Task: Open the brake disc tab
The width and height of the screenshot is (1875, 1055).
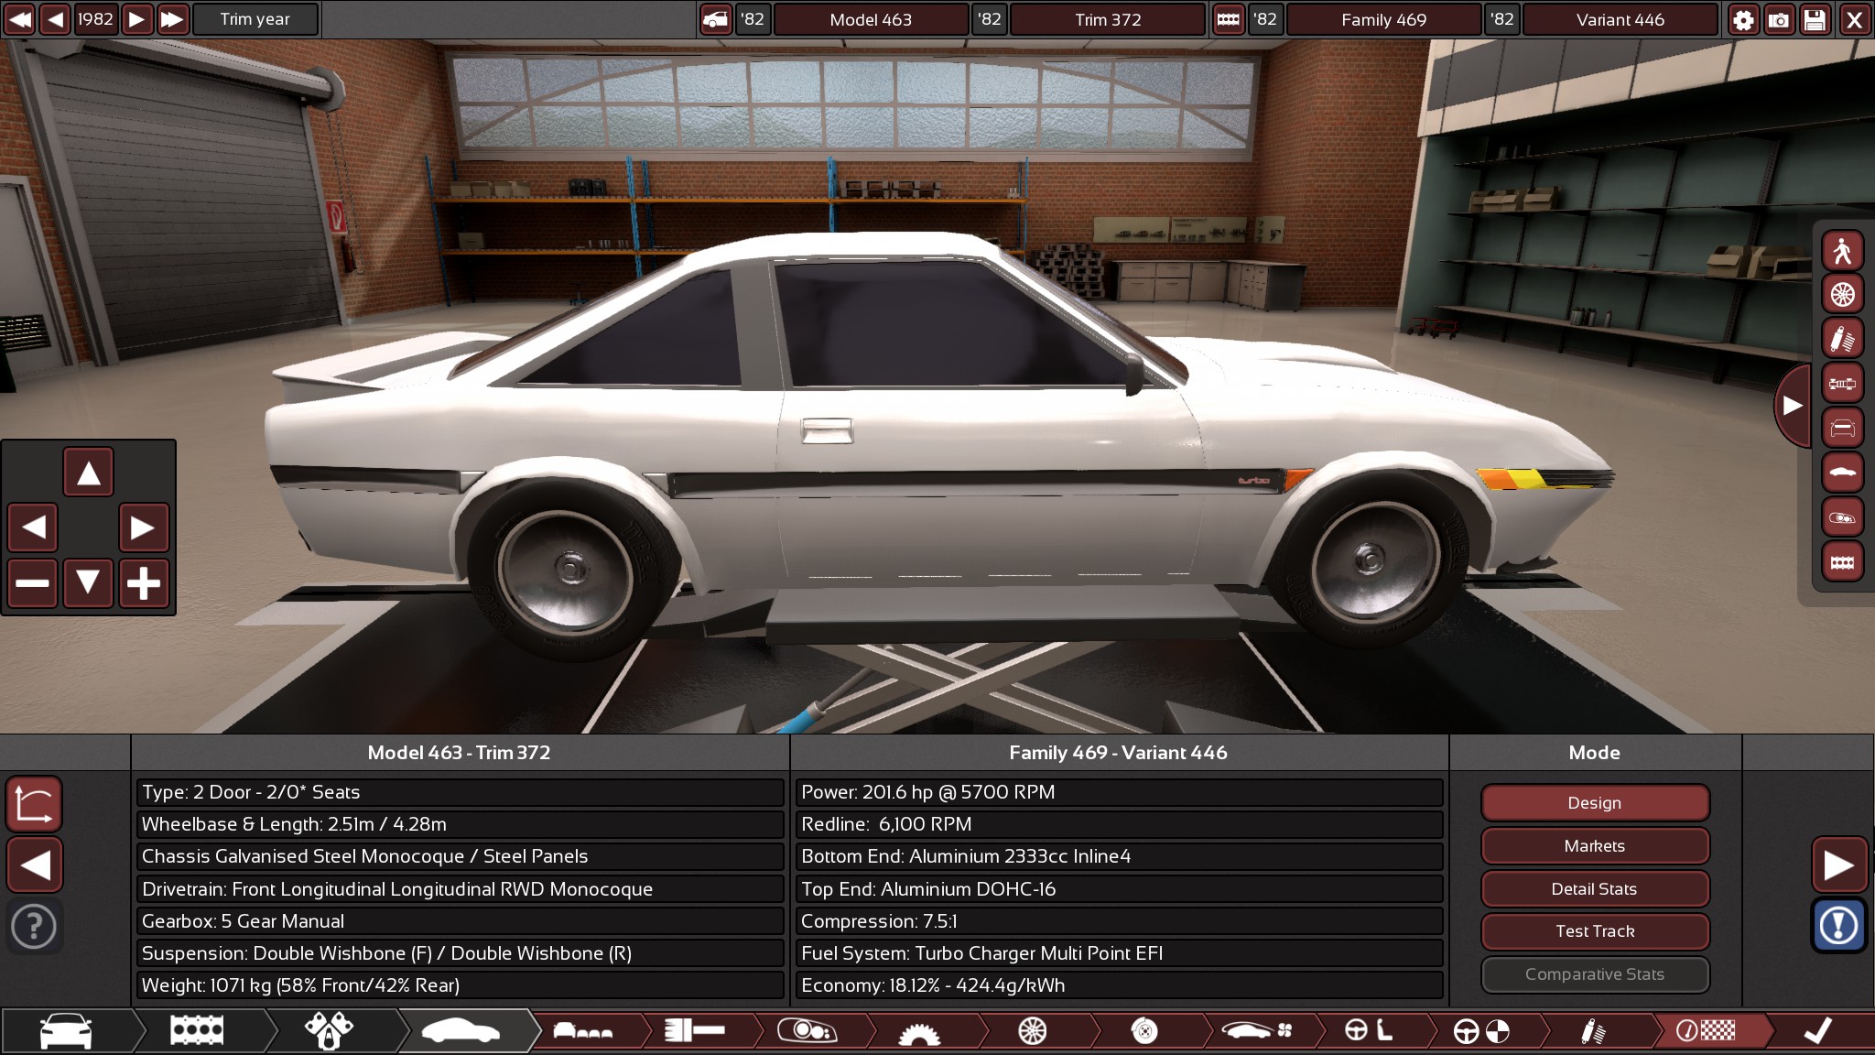Action: [x=1143, y=1031]
